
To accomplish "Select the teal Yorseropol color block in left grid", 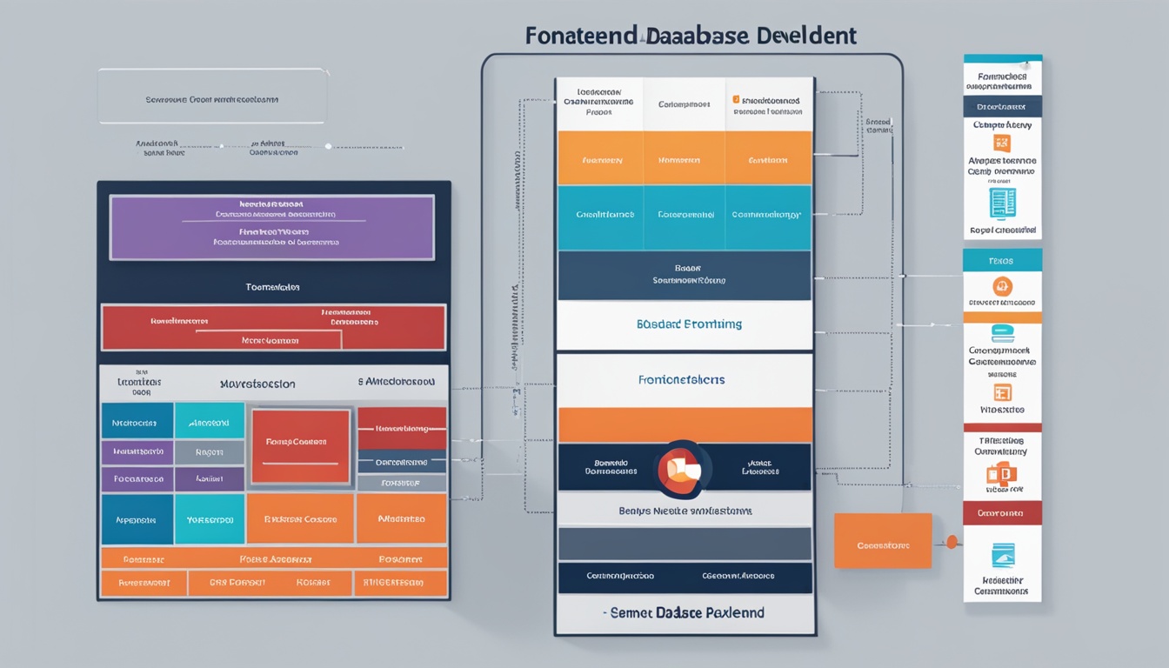I will (x=210, y=519).
